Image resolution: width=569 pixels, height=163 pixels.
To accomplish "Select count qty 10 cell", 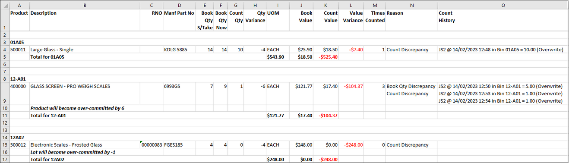I will click(x=236, y=50).
